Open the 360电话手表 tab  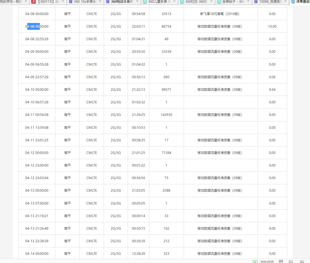pos(122,2)
